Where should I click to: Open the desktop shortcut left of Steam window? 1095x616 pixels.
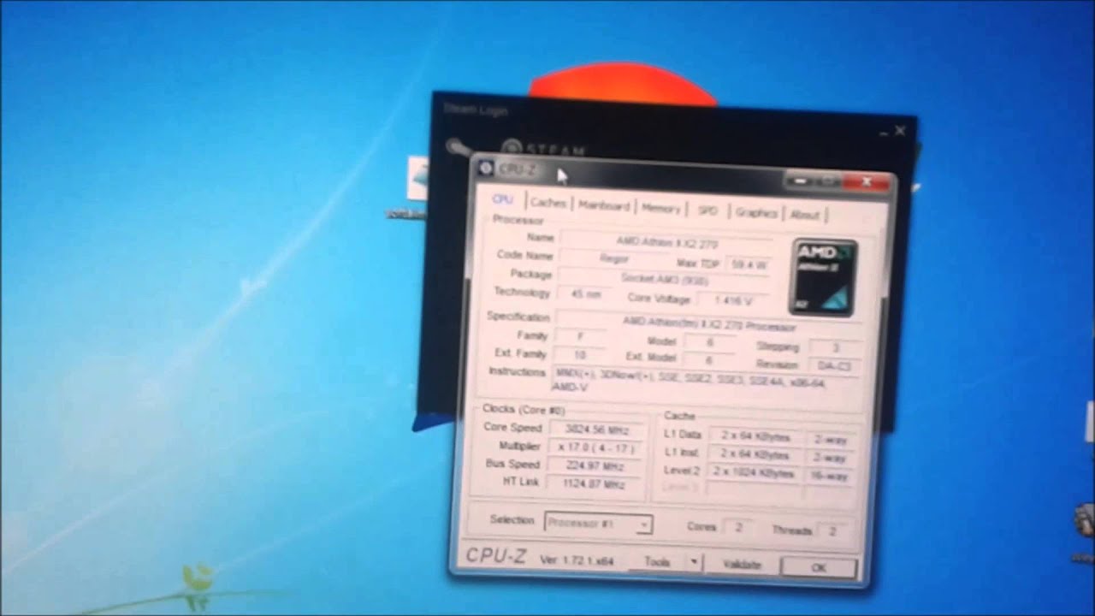click(417, 179)
